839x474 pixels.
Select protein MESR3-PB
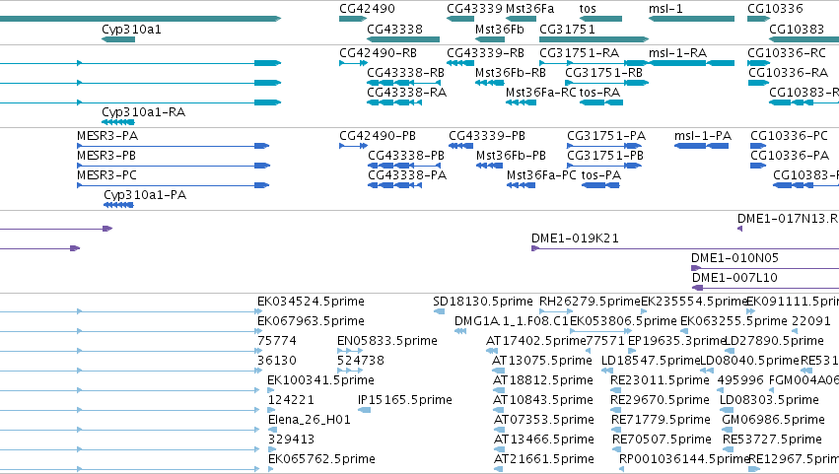coord(174,166)
